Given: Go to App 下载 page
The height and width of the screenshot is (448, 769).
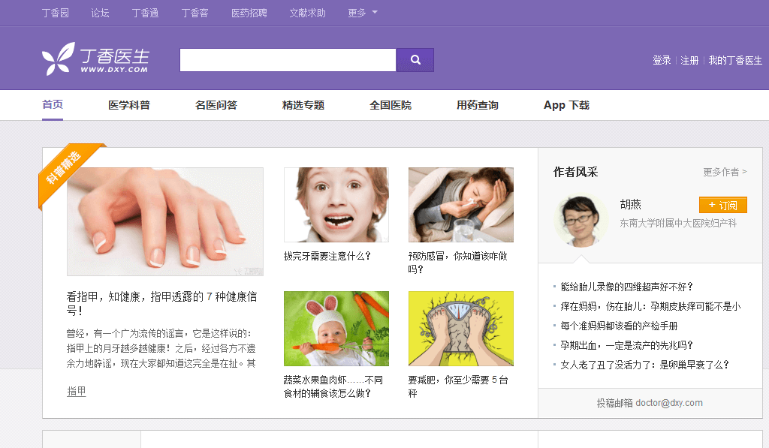Looking at the screenshot, I should [566, 105].
